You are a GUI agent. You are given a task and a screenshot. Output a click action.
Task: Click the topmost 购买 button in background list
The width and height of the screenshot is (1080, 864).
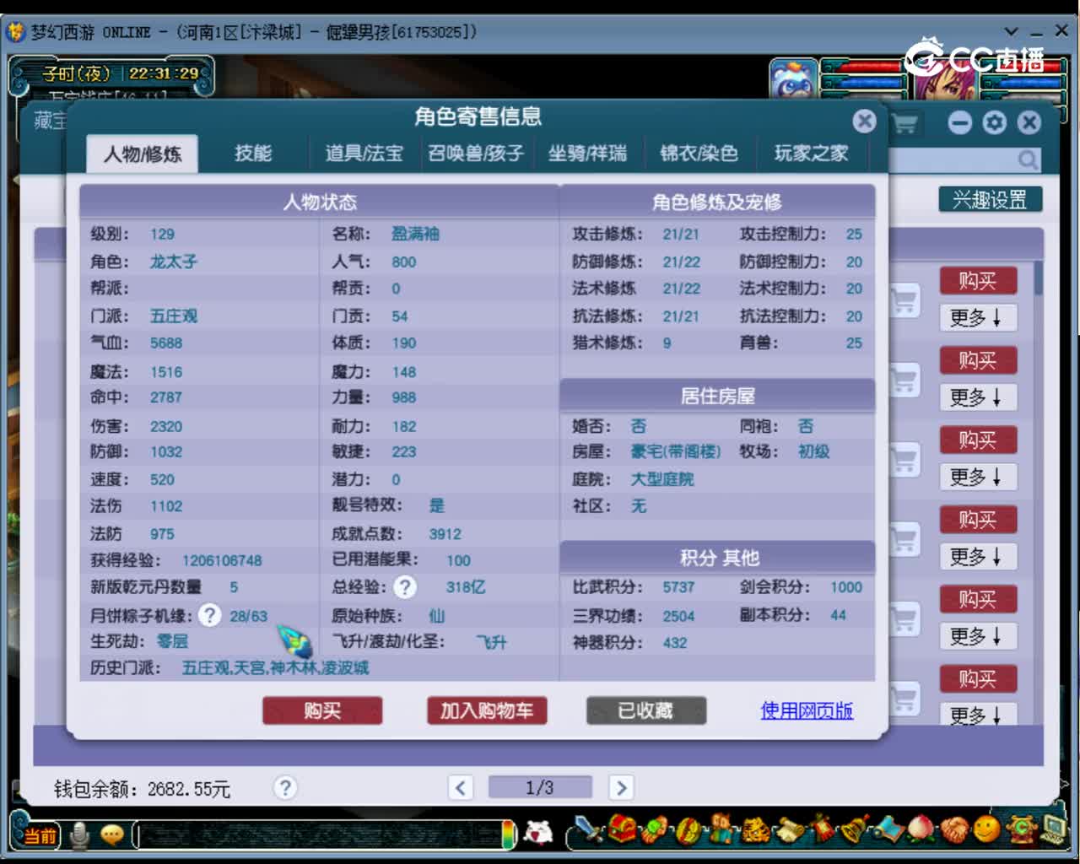point(978,281)
